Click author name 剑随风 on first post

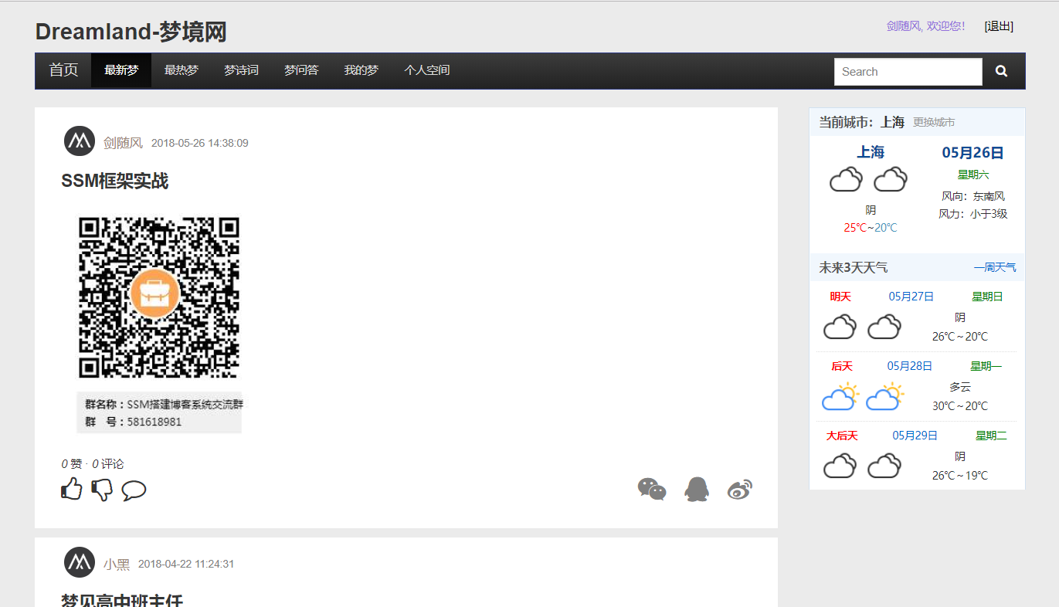click(123, 143)
